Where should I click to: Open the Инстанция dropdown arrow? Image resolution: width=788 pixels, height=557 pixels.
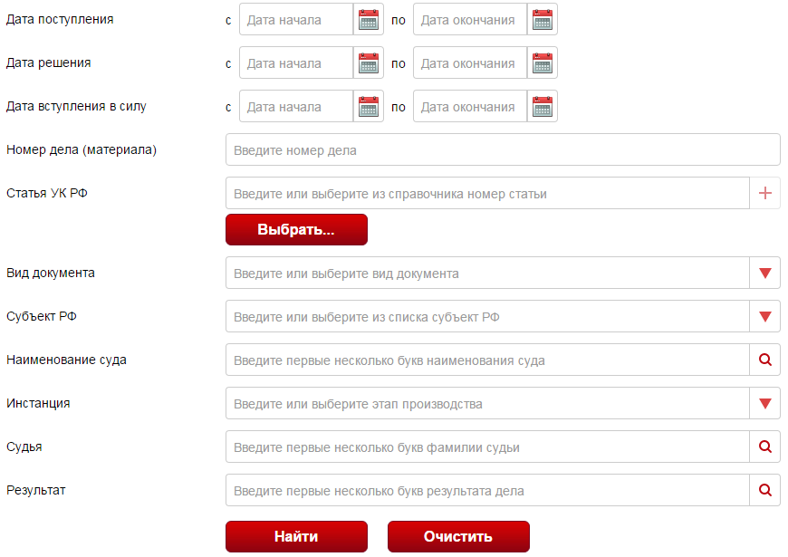click(764, 403)
